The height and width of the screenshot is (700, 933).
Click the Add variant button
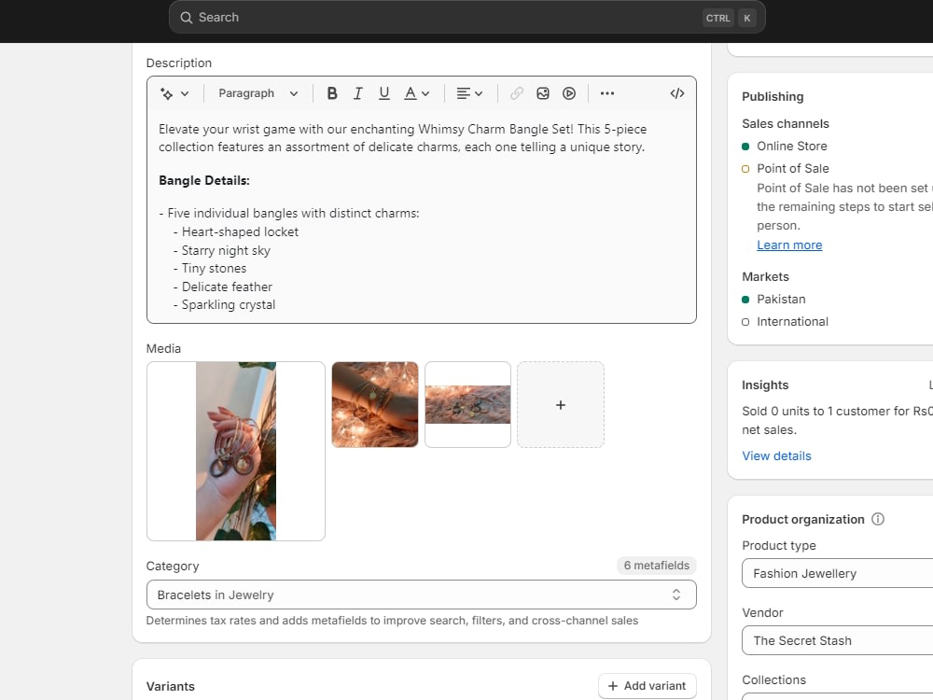point(647,686)
